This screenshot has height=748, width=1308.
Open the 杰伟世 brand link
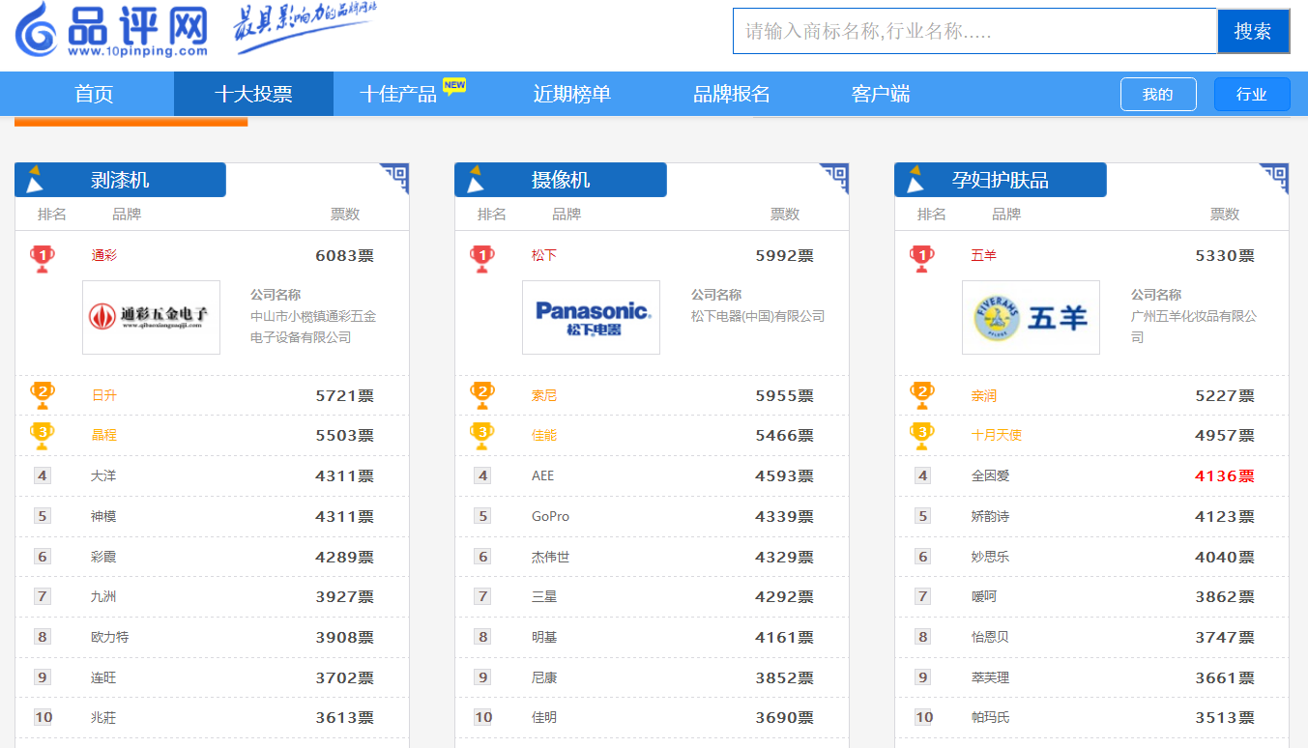point(550,557)
